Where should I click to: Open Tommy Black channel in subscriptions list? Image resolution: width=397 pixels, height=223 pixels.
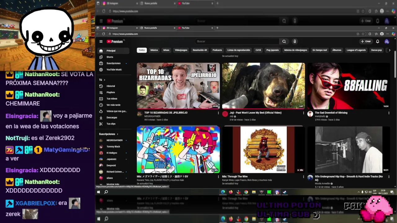click(x=113, y=146)
